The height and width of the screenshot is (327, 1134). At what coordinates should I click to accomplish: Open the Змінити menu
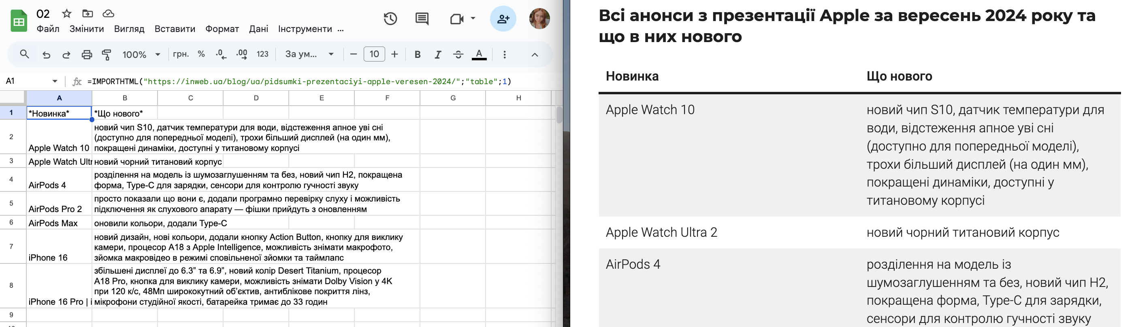tap(87, 29)
